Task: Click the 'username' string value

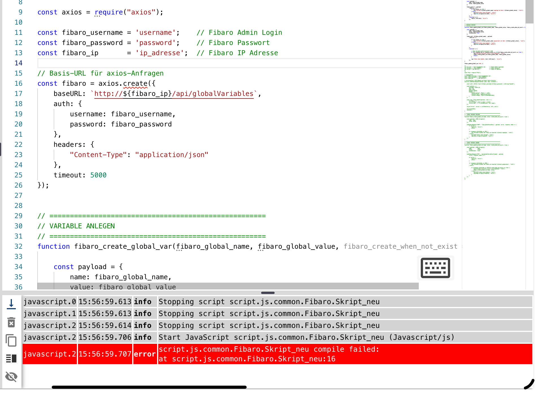Action: (155, 33)
